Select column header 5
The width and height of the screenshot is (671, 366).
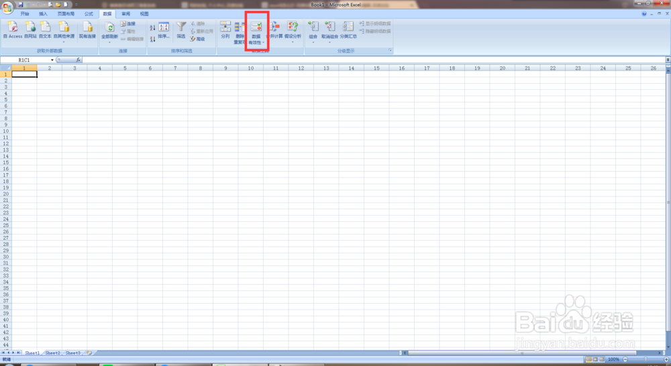tap(125, 68)
